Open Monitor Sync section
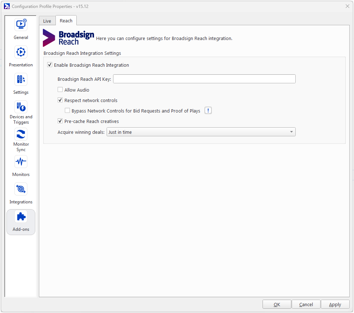The width and height of the screenshot is (354, 313). click(x=21, y=134)
